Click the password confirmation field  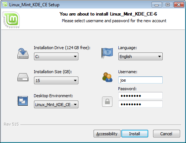pyautogui.click(x=141, y=104)
